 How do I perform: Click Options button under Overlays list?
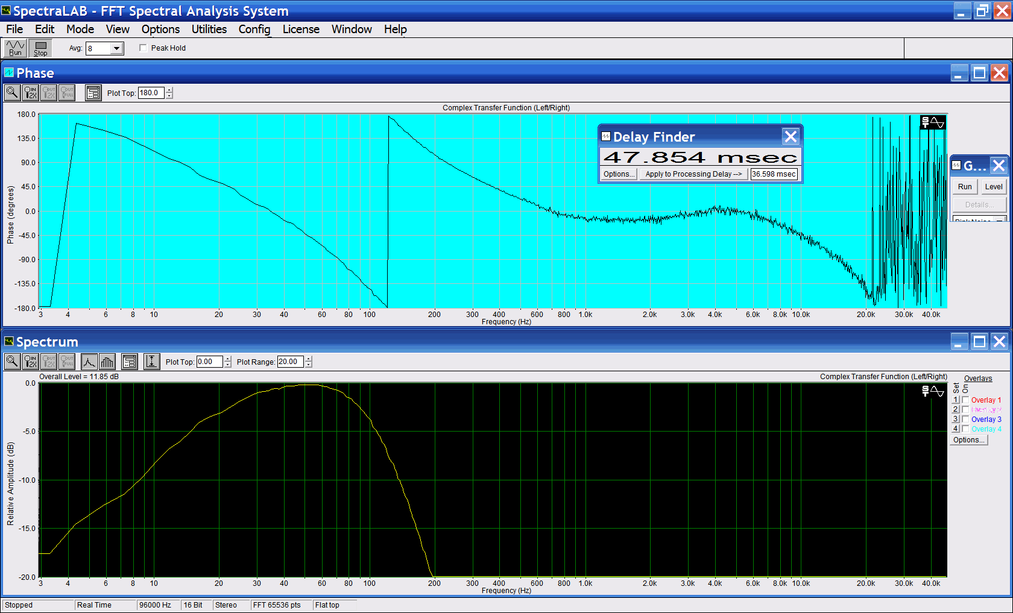[969, 440]
